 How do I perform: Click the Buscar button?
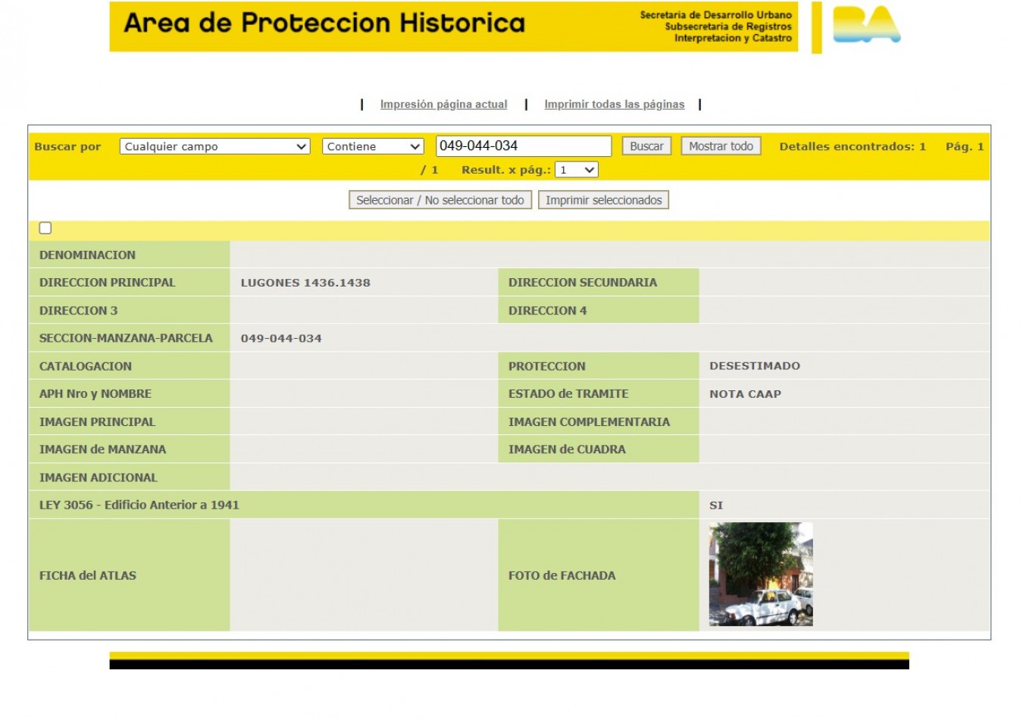[646, 146]
